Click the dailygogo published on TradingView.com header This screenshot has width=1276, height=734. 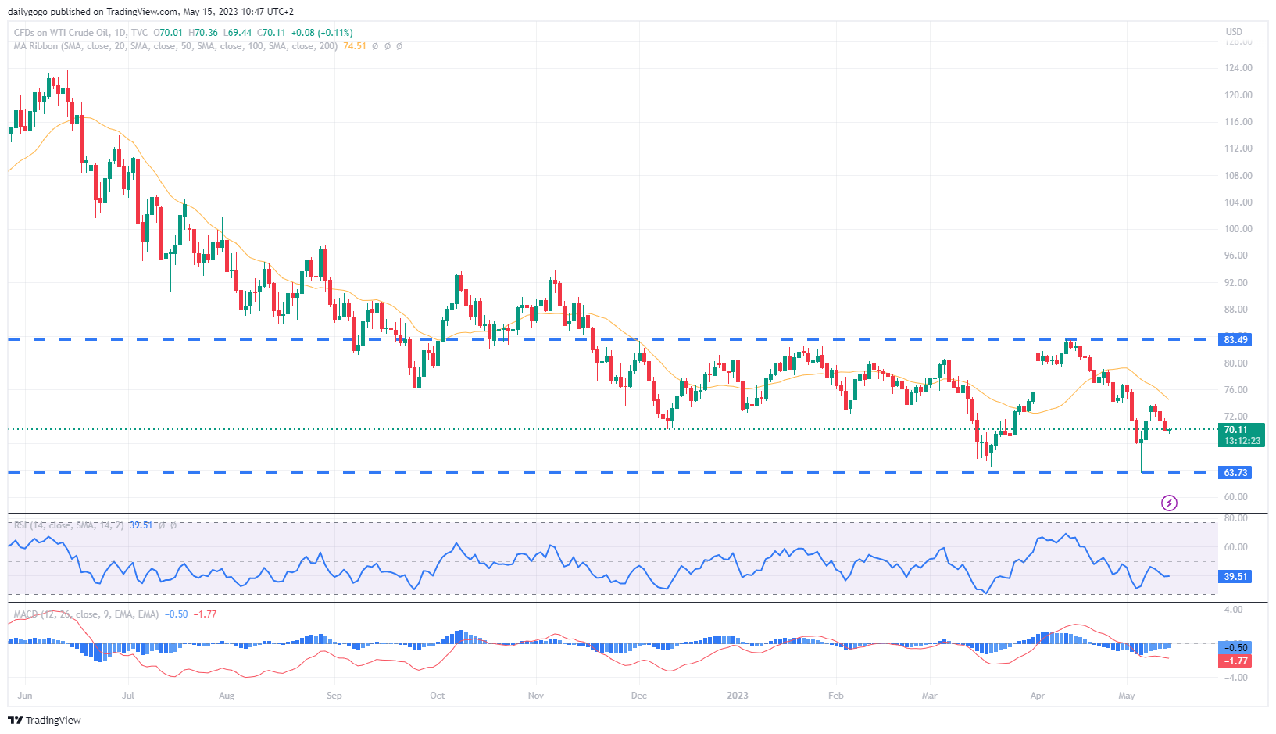click(x=151, y=12)
